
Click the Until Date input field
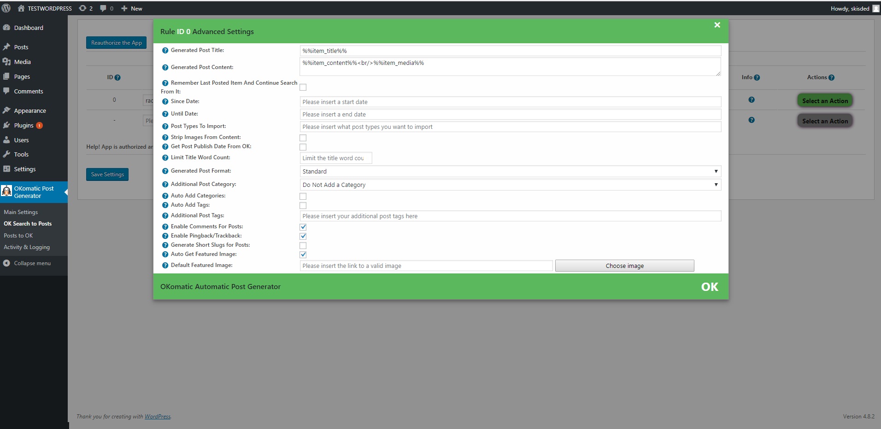[510, 114]
